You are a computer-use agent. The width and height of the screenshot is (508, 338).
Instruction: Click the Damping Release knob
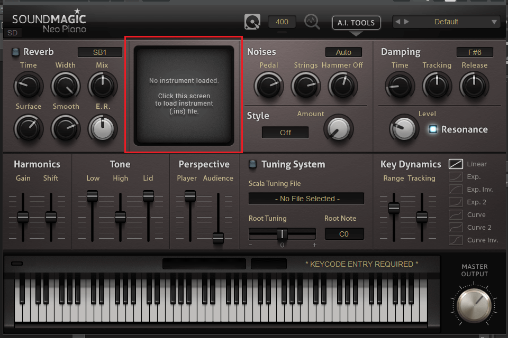[x=474, y=86]
